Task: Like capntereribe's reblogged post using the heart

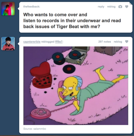Action: click(x=127, y=41)
